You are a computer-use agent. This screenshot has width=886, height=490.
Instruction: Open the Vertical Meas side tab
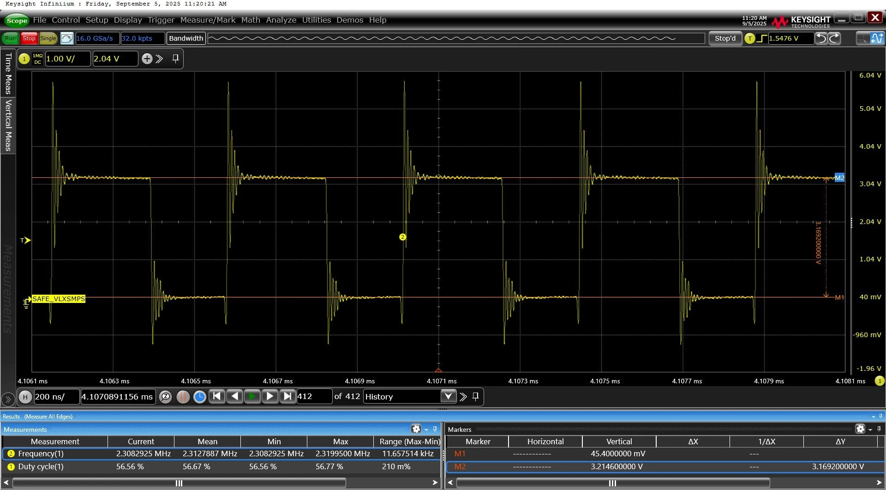8,125
